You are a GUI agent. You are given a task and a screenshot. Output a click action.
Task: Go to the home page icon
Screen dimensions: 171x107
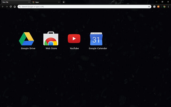[x=15, y=7]
